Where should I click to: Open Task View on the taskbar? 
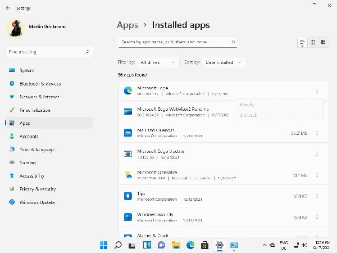point(132,245)
